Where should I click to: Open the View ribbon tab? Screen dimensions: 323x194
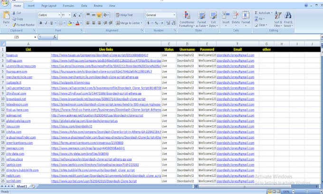pyautogui.click(x=112, y=6)
